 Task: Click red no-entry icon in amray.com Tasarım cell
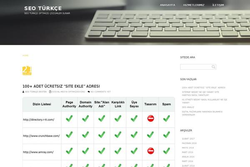[x=151, y=151]
